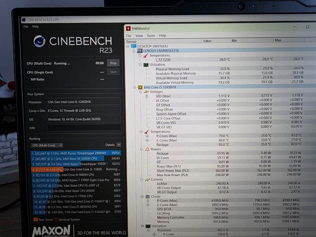Click the Info text field in Cinebench
This screenshot has height=237, width=316.
click(x=84, y=127)
